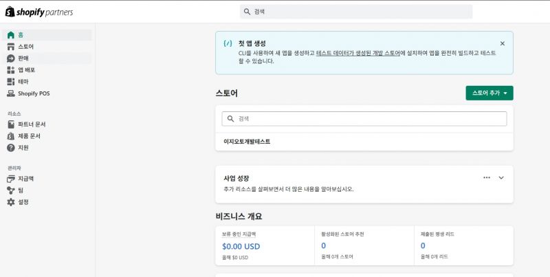This screenshot has width=550, height=277.
Task: Open the 사업 성장 three-dot menu
Action: (487, 178)
